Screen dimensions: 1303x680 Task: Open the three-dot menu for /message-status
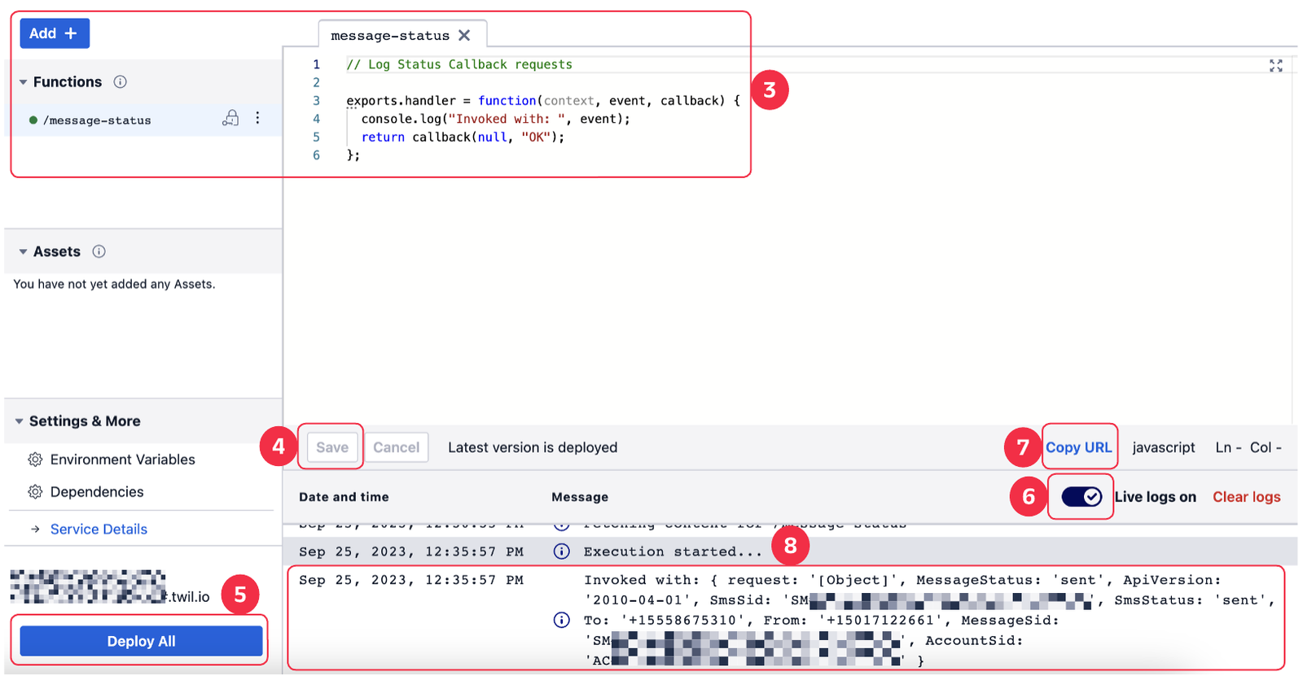point(257,119)
